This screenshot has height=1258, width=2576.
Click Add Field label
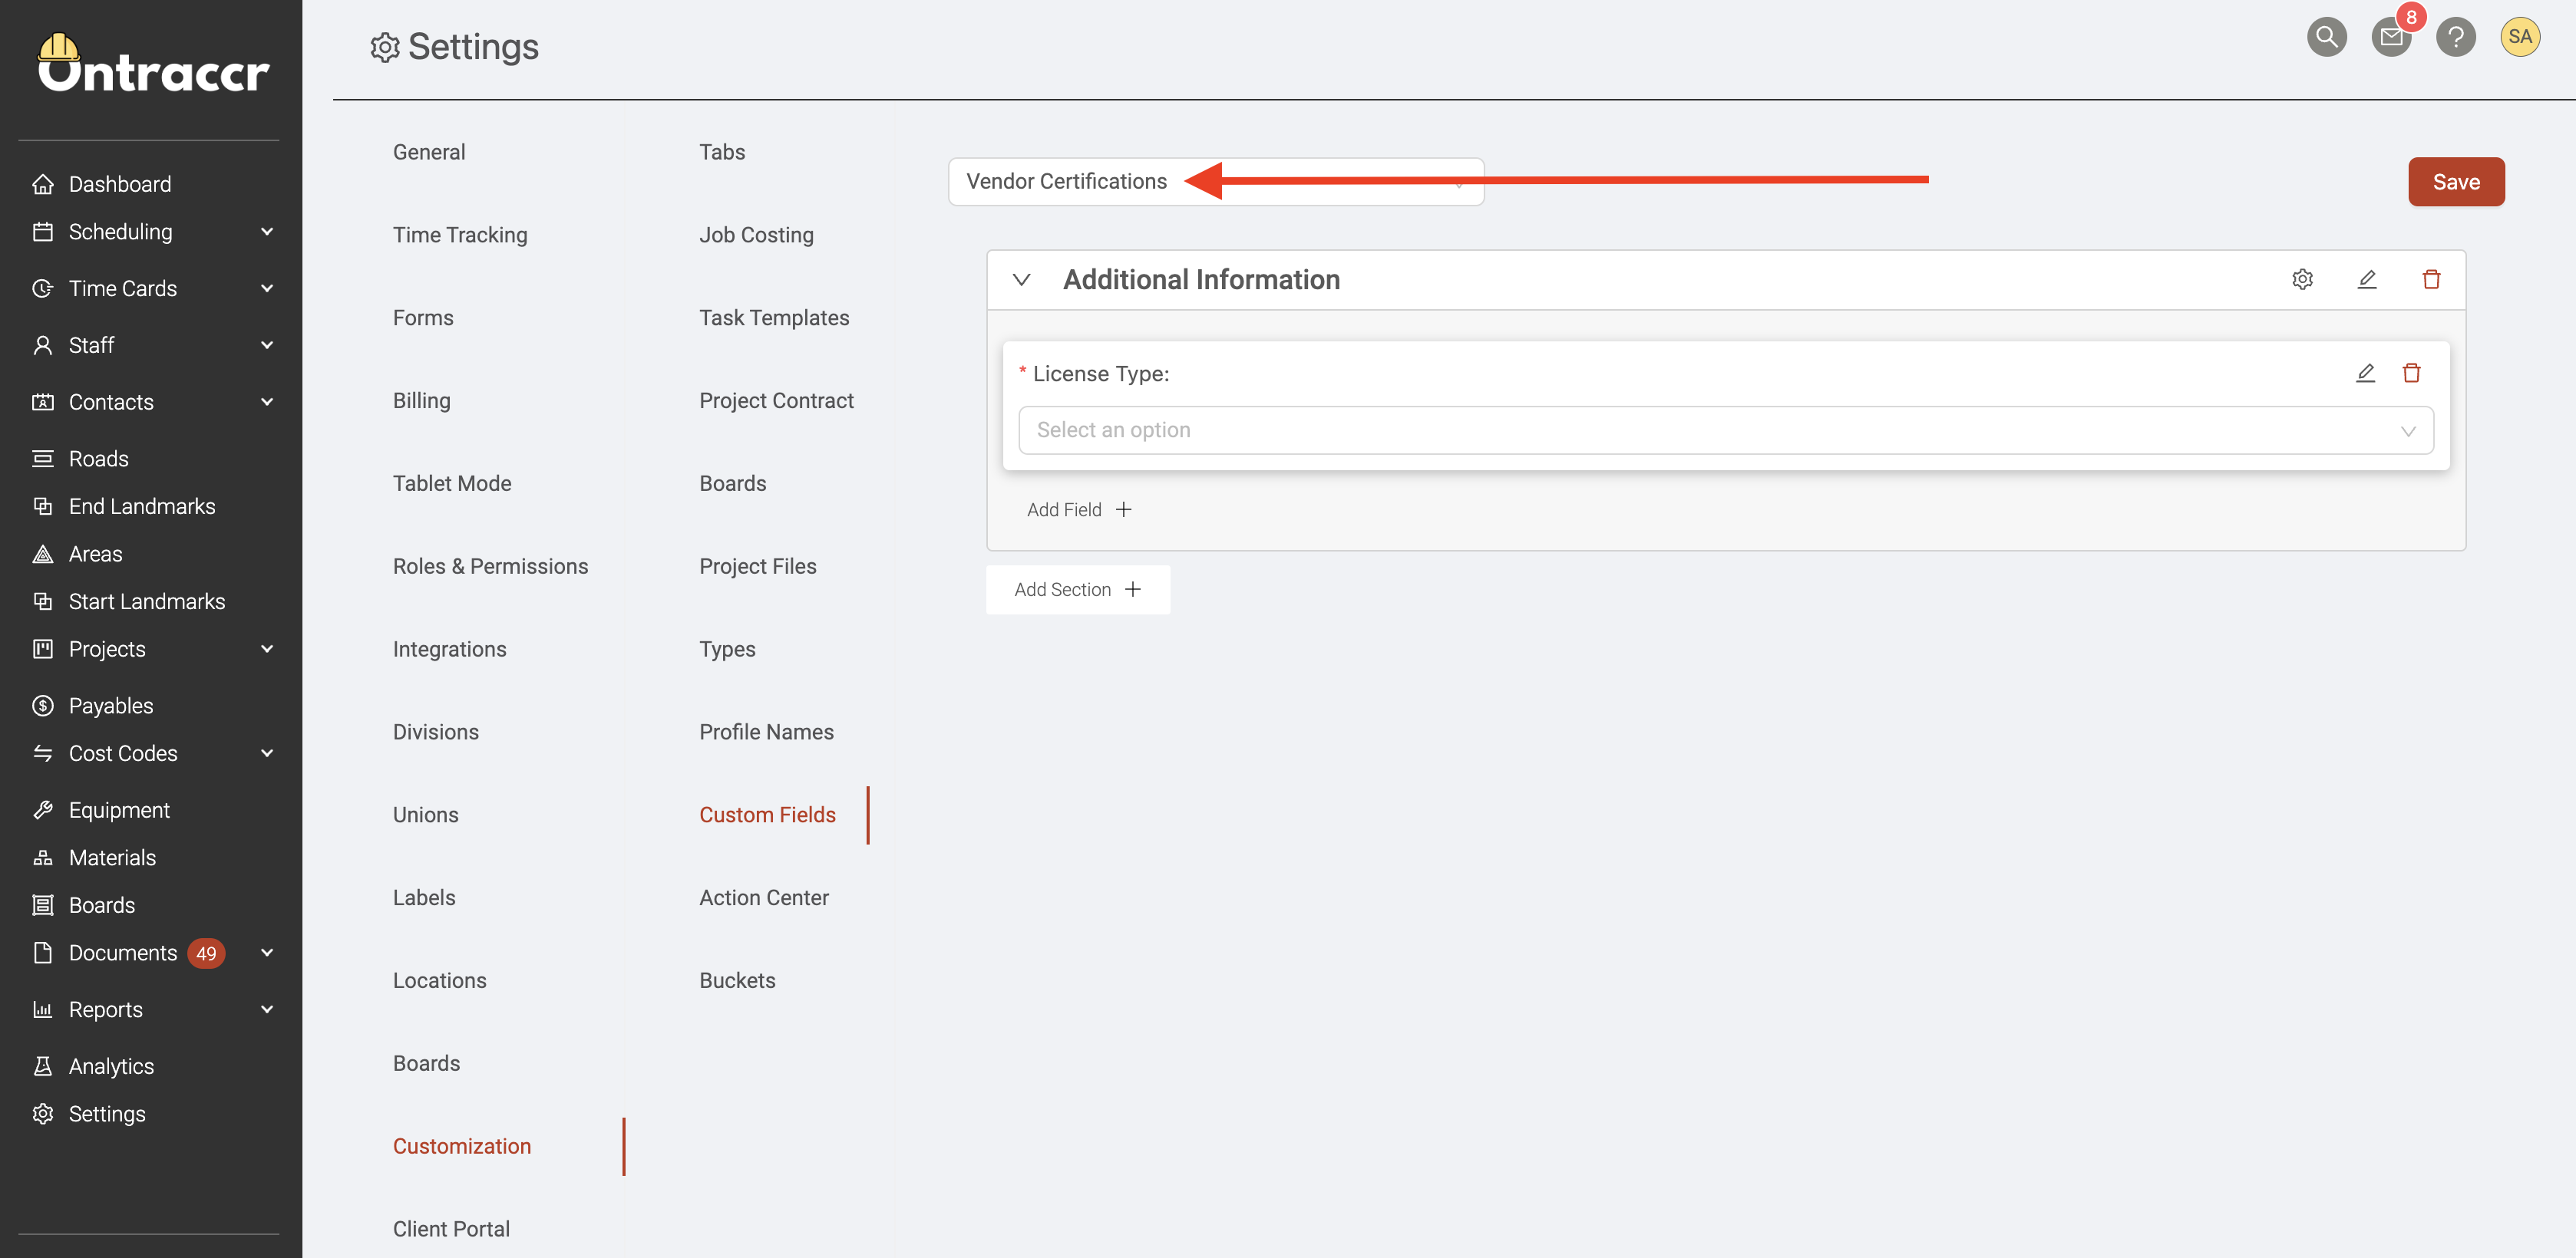[1064, 509]
